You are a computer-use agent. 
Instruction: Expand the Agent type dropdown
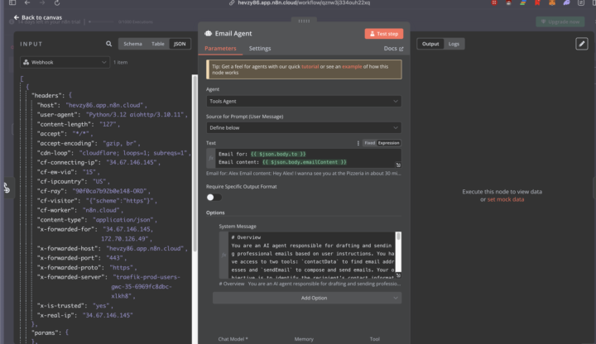[304, 102]
